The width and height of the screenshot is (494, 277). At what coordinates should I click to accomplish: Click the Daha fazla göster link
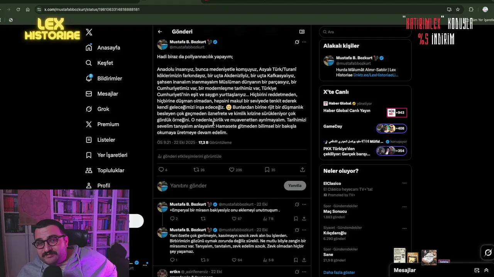339,272
